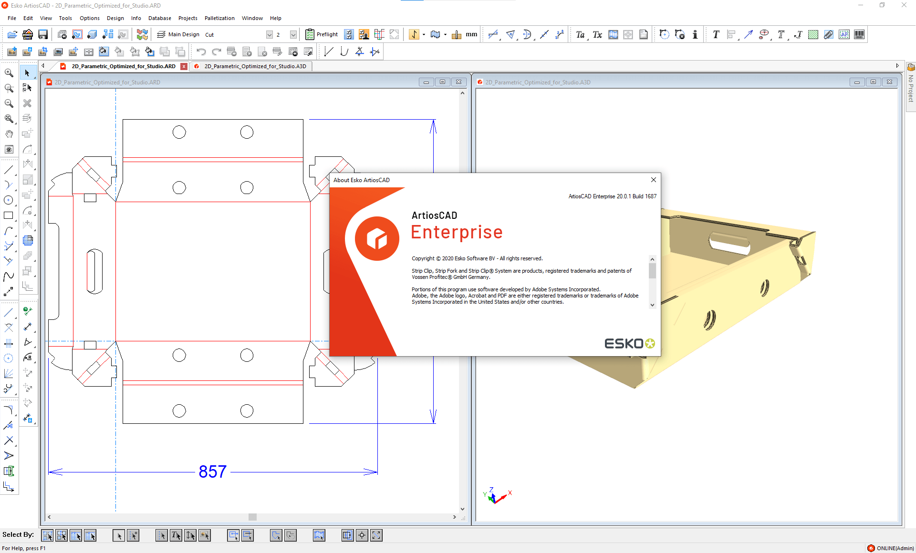This screenshot has height=553, width=916.
Task: Select the Bezier curve tool in the left toolbar
Action: coord(9,276)
